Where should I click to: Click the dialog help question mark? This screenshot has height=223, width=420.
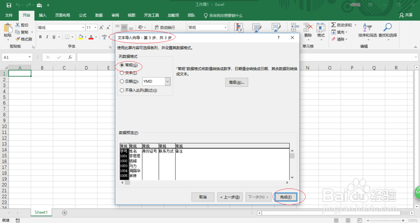pos(278,37)
